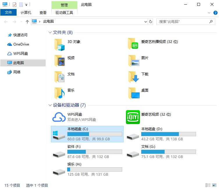This screenshot has height=189, width=219.
Task: Switch to the 查看 ribbon tab
Action: coord(43,12)
